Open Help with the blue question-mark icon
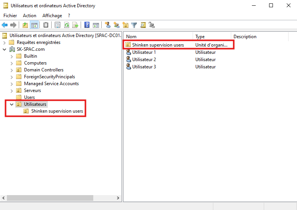297x210 pixels. [87, 25]
